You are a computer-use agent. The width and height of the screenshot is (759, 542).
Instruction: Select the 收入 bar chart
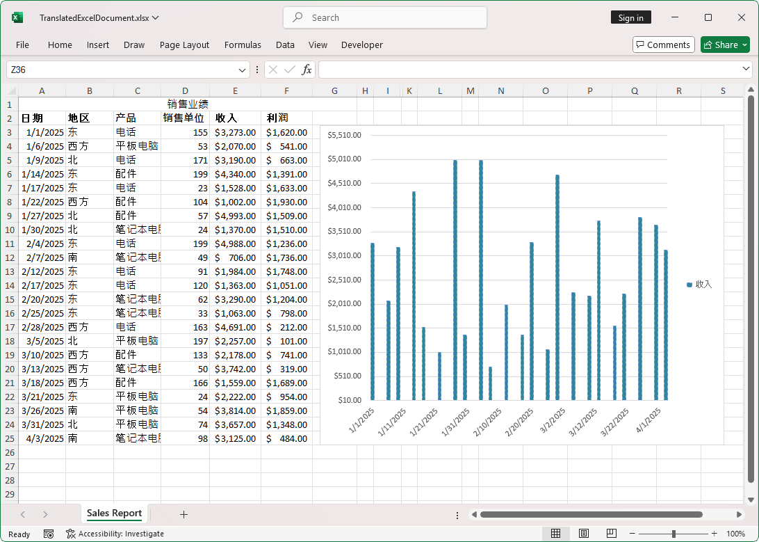[x=521, y=278]
